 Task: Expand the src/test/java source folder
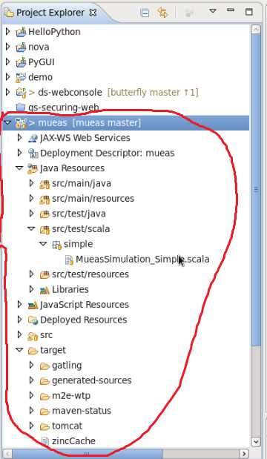pyautogui.click(x=31, y=214)
